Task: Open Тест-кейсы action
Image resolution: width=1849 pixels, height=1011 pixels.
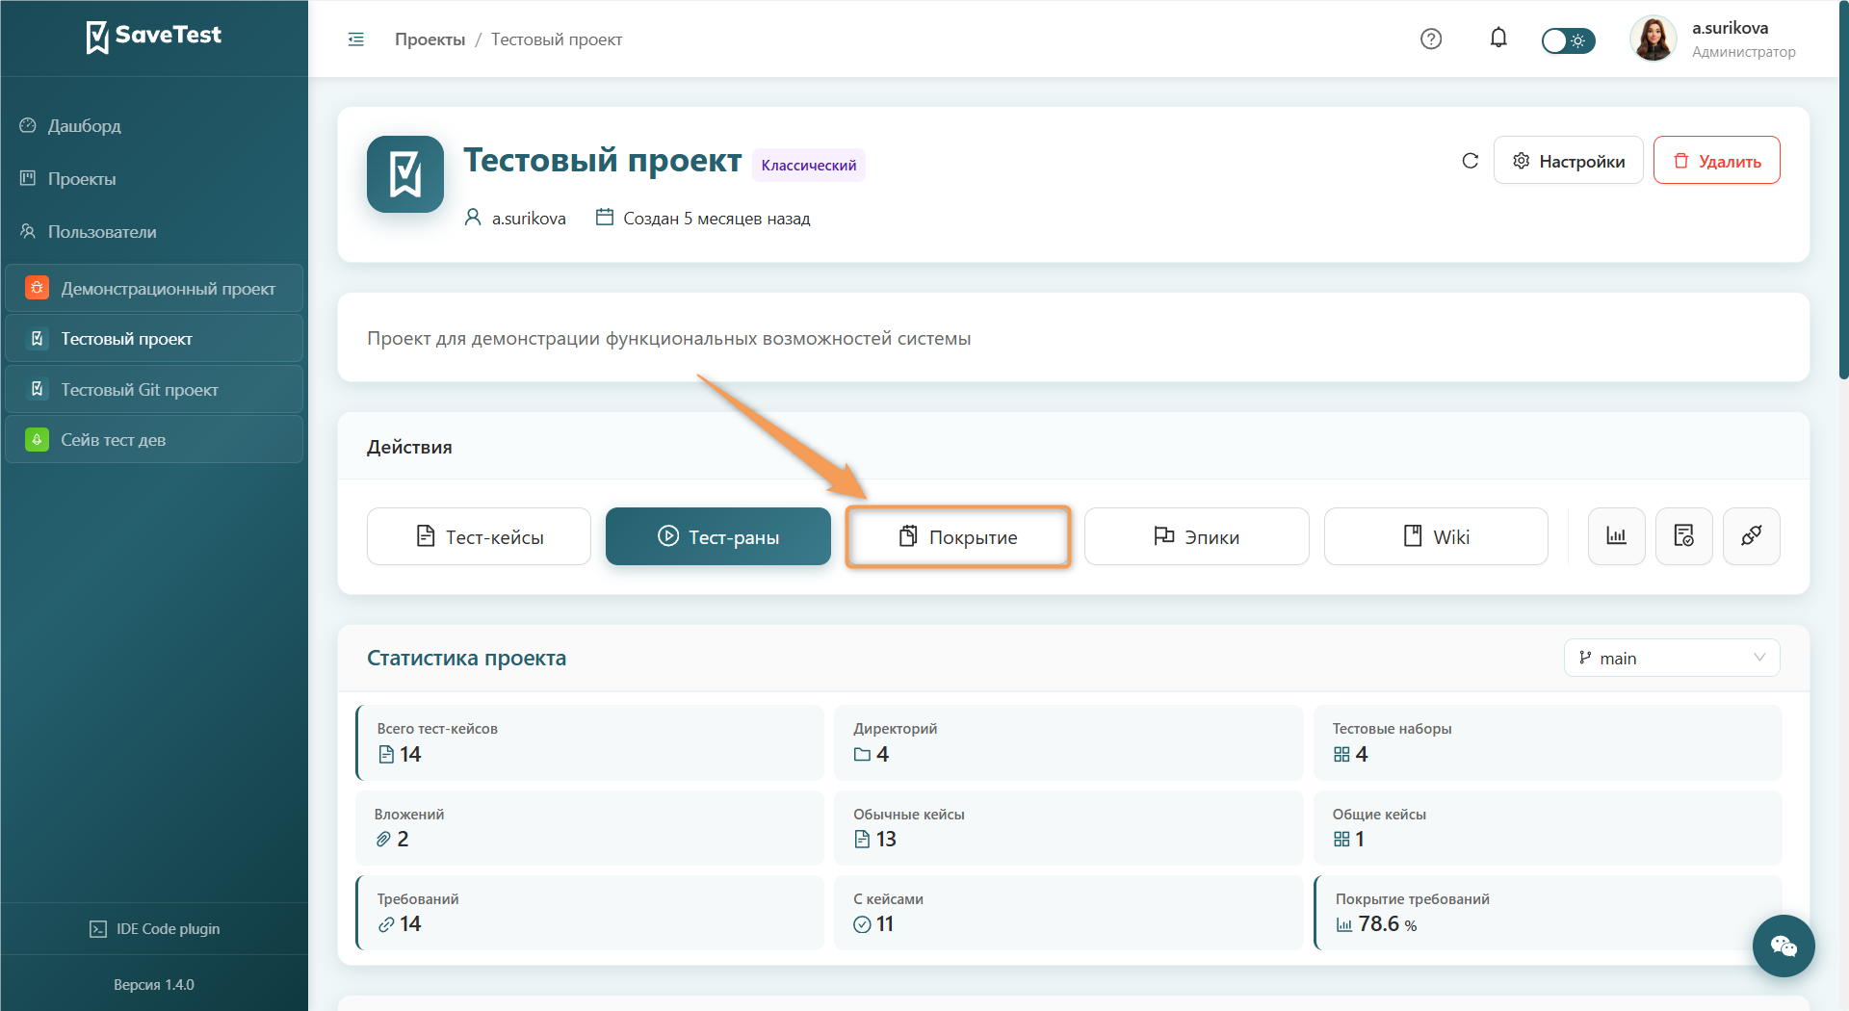Action: tap(479, 536)
